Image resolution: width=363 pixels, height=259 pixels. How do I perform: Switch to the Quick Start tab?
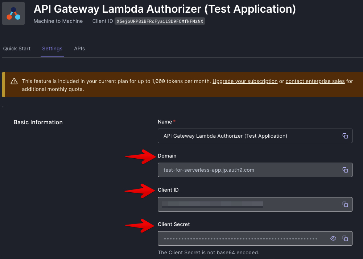coord(17,48)
